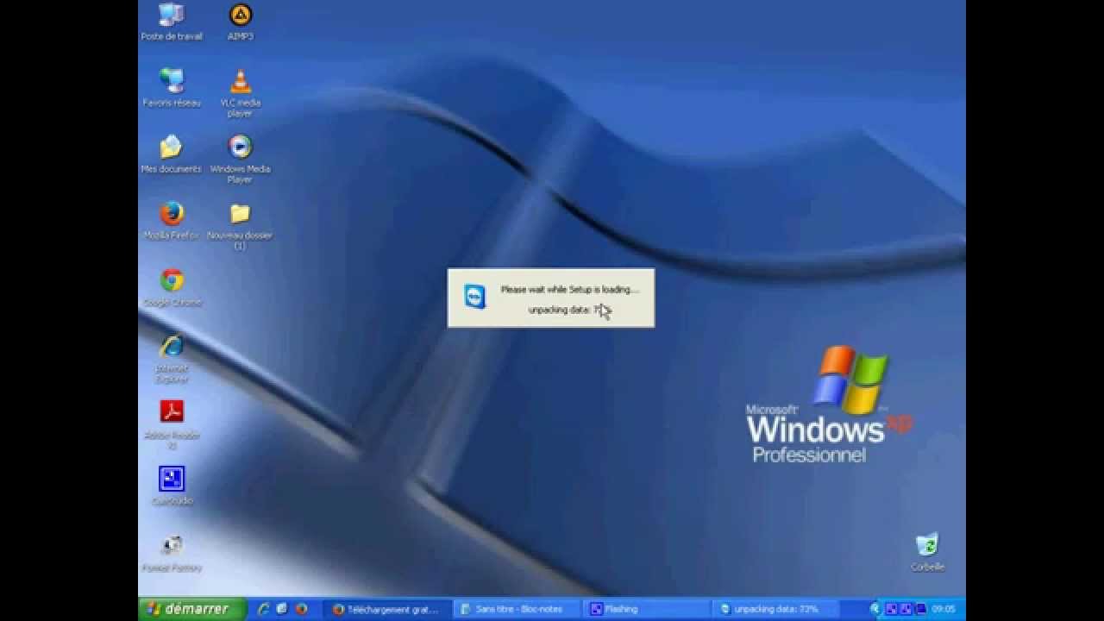This screenshot has height=621, width=1104.
Task: Open Format Factory desktop shortcut
Action: 172,554
